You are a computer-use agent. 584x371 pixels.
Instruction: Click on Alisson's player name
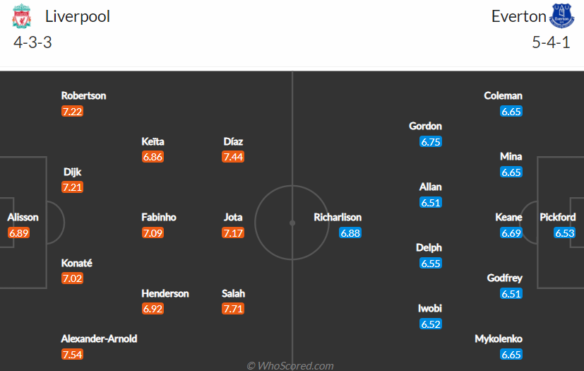(23, 217)
